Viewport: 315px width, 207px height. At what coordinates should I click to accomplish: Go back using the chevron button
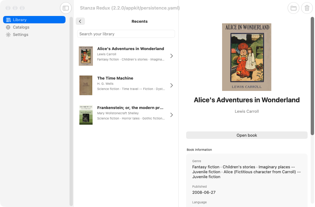[x=80, y=21]
